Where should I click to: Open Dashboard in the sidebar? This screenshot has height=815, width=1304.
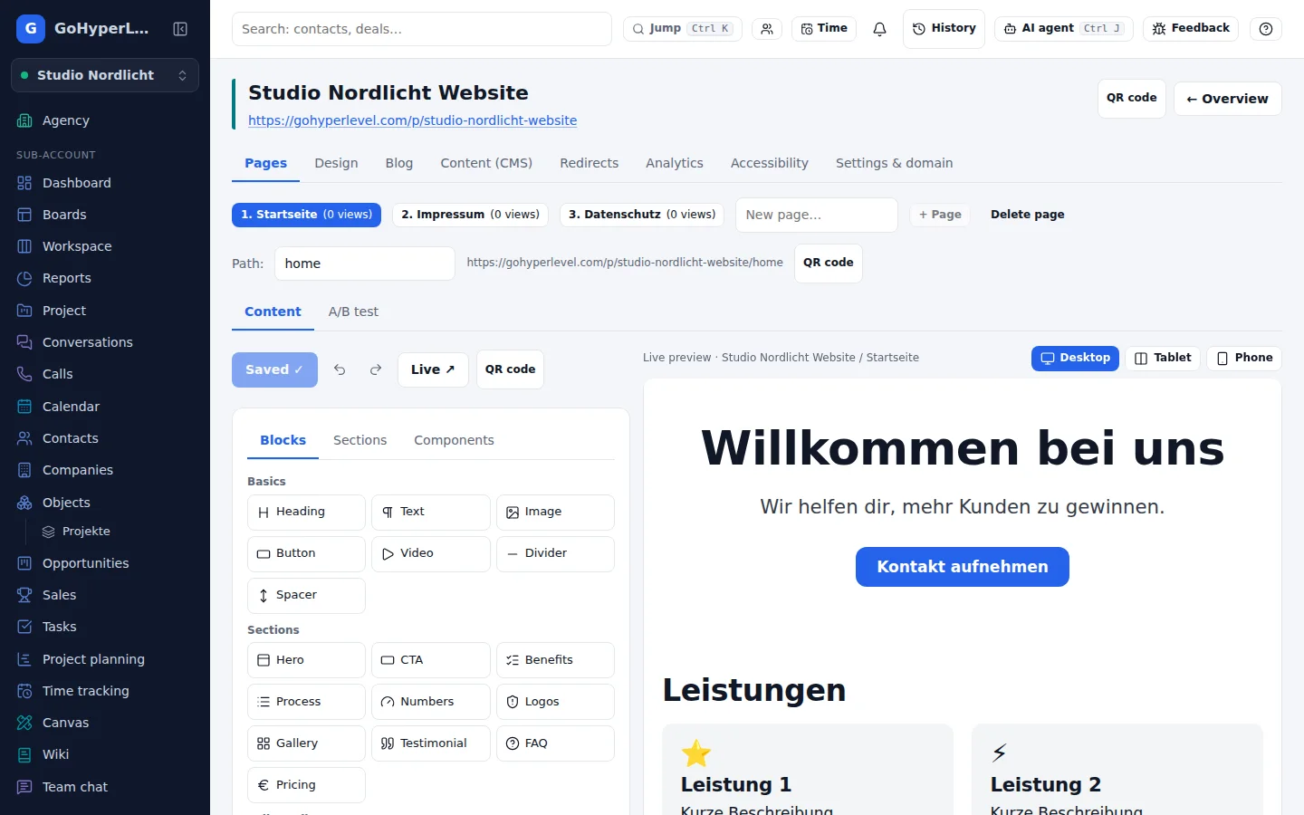105,183
